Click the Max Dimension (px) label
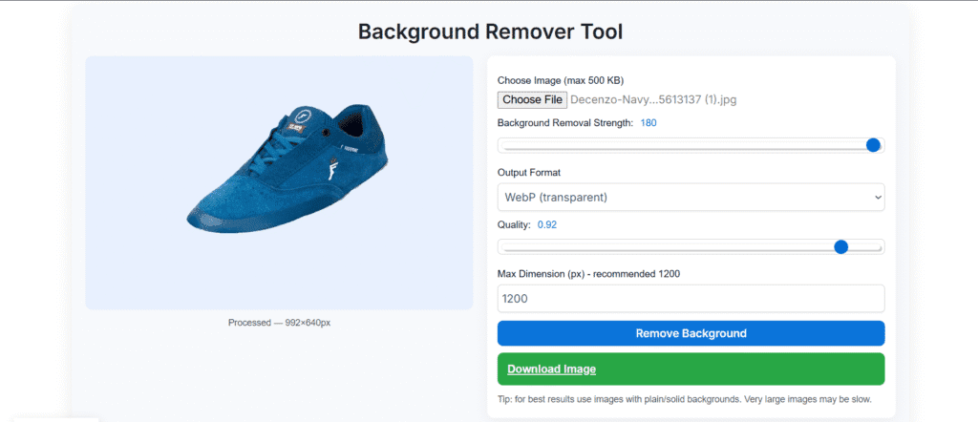The height and width of the screenshot is (422, 978). click(x=587, y=275)
